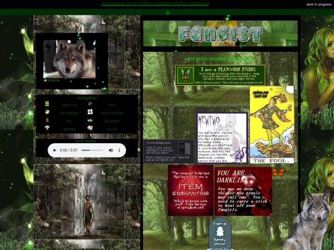Click the navigation heading text
The height and width of the screenshot is (250, 334).
tap(87, 98)
